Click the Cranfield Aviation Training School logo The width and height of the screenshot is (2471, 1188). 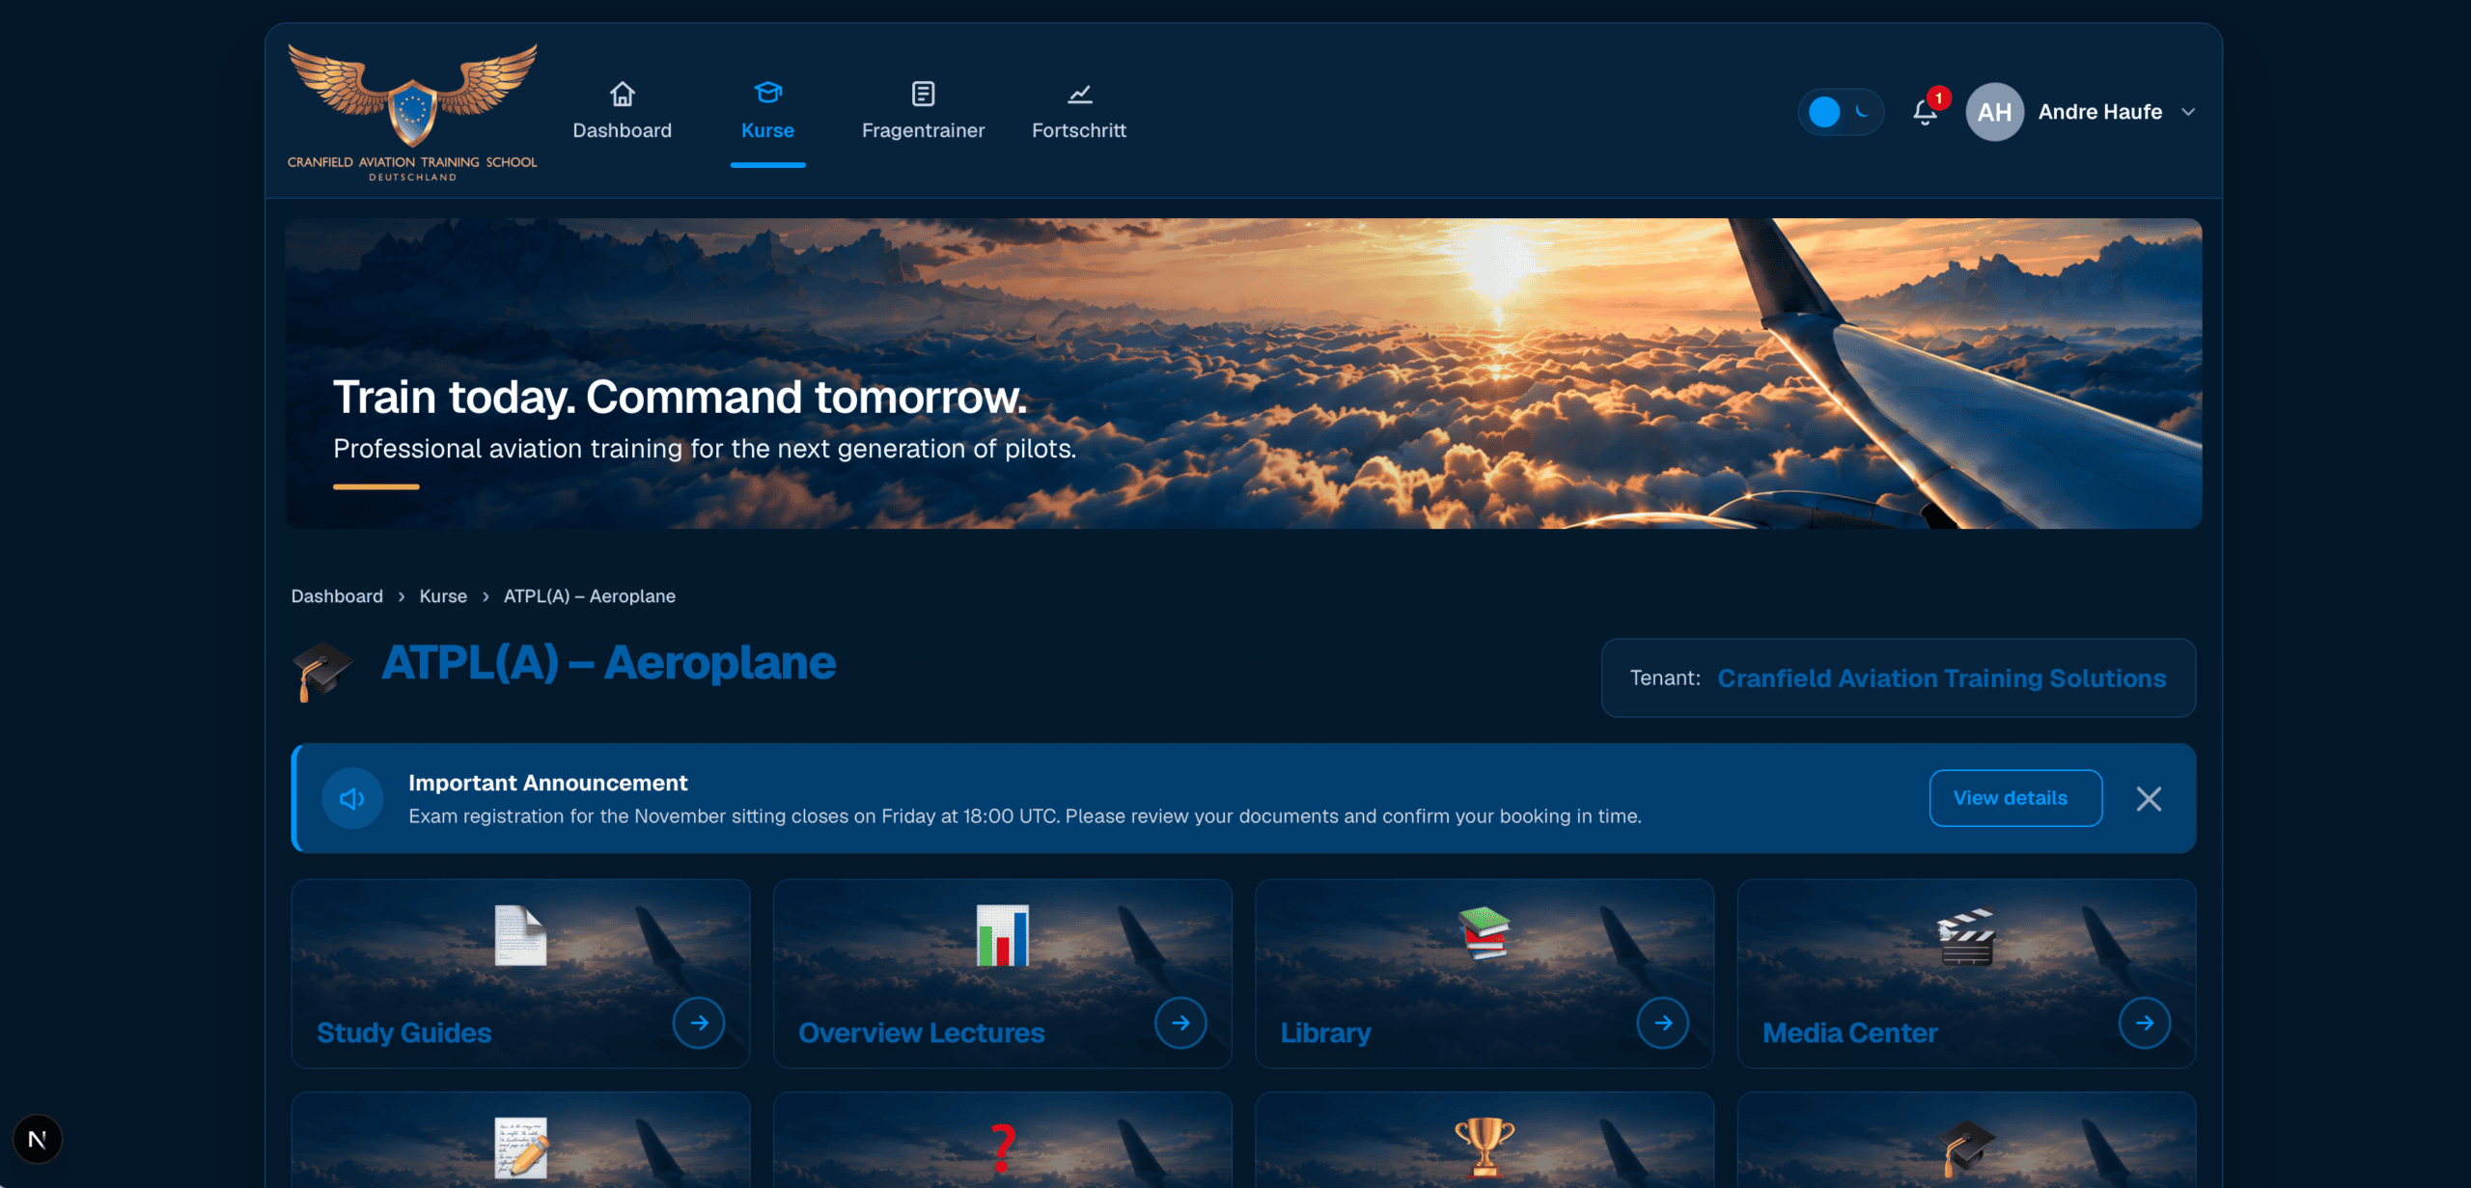pos(412,112)
